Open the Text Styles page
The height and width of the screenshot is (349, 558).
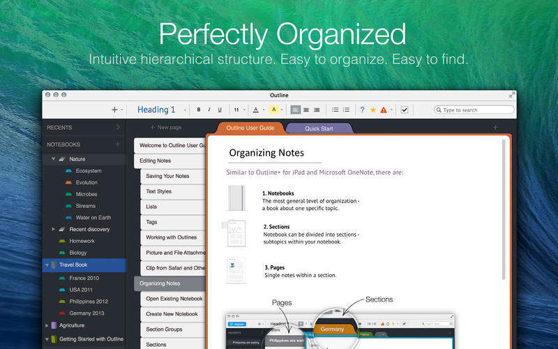173,191
